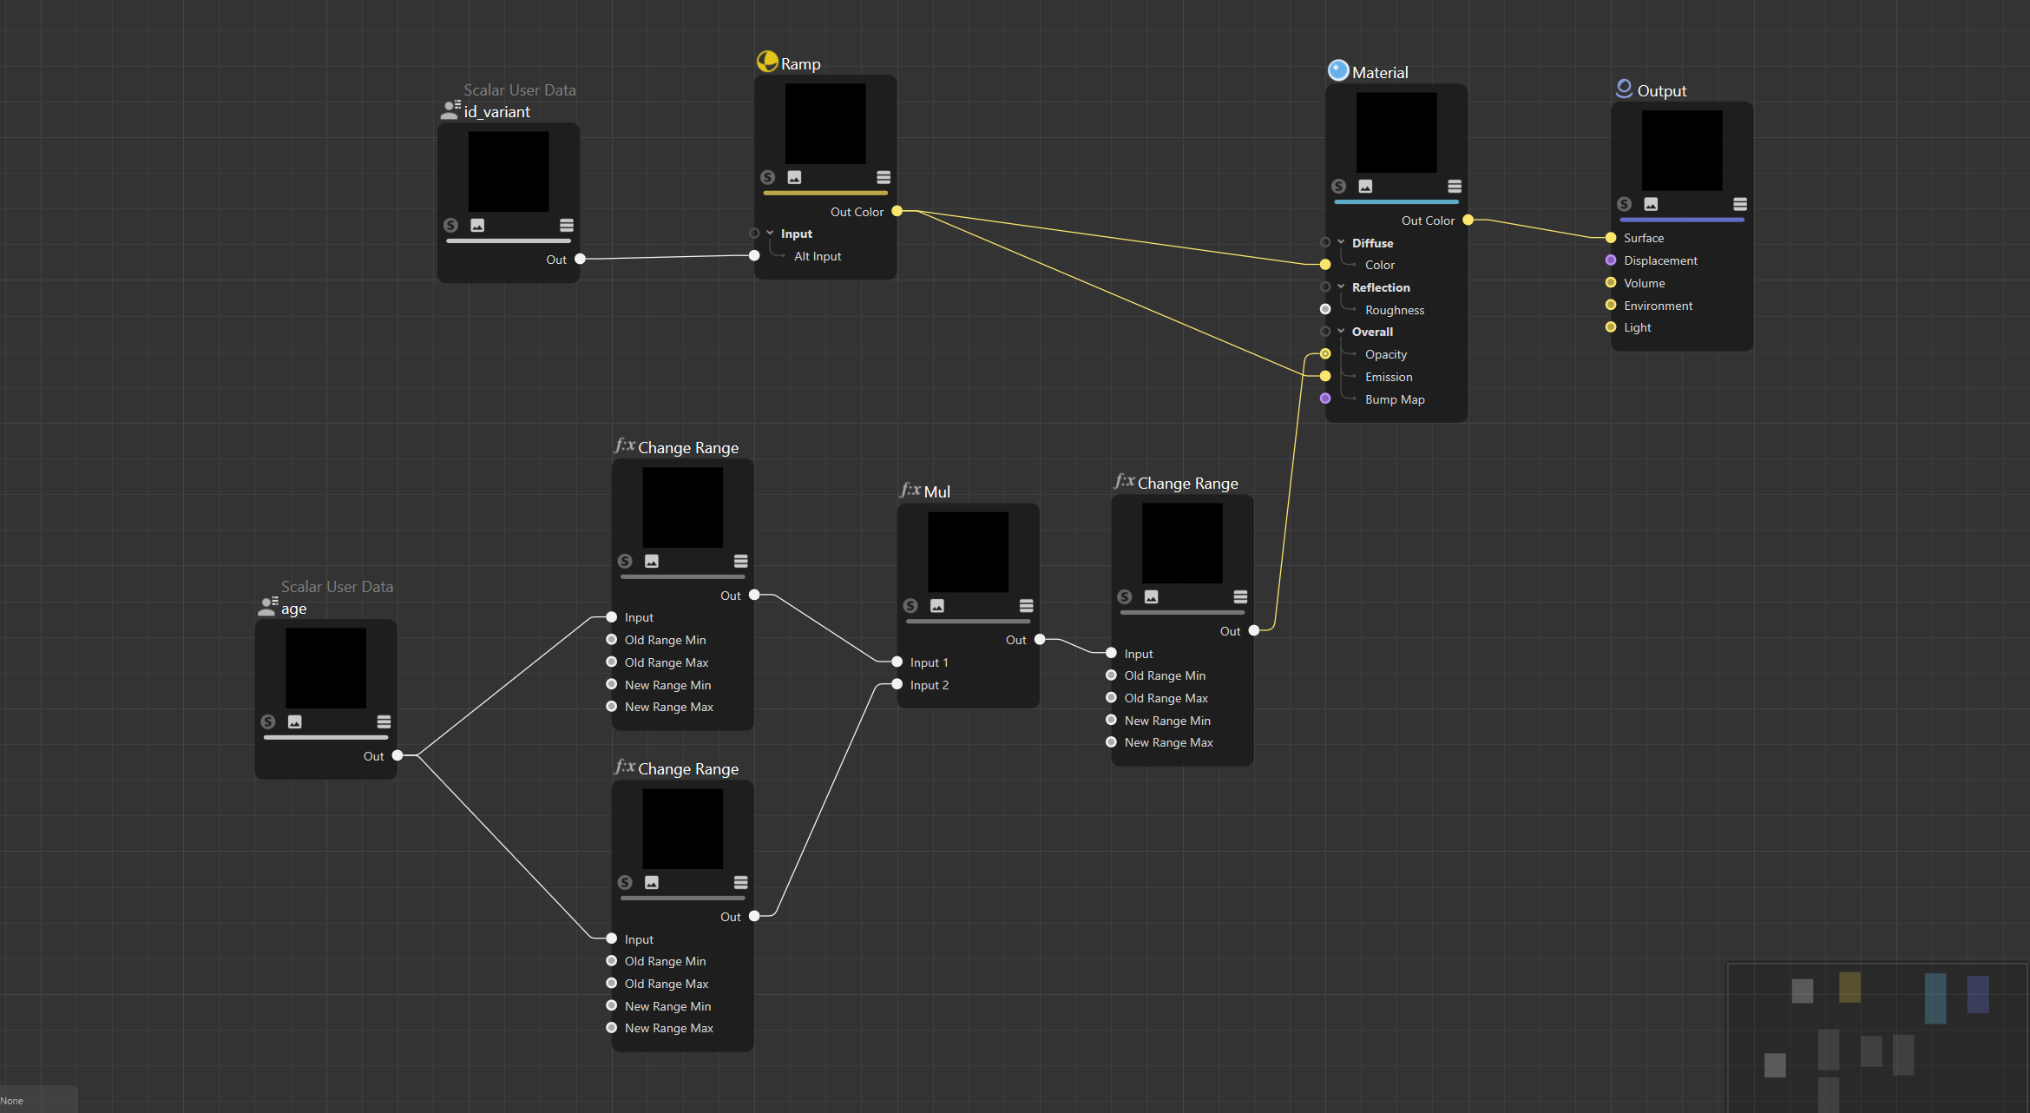Click the 'Input 1' label on Mul
2030x1113 pixels.
[x=929, y=662]
